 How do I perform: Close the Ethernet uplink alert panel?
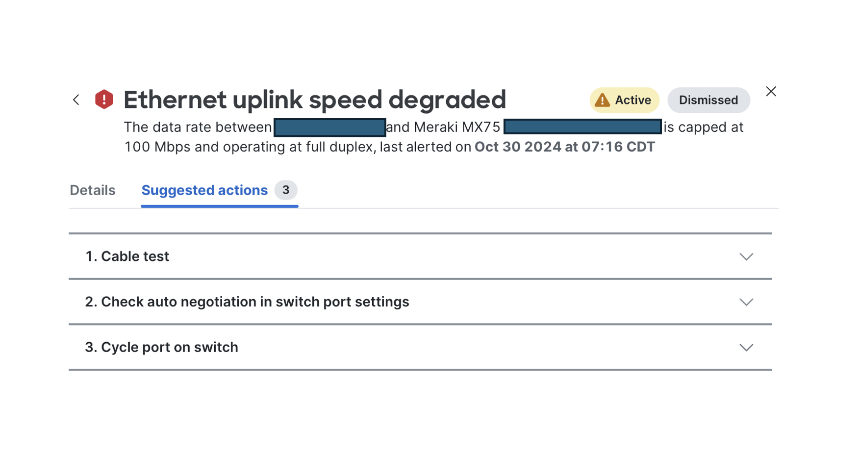[771, 91]
